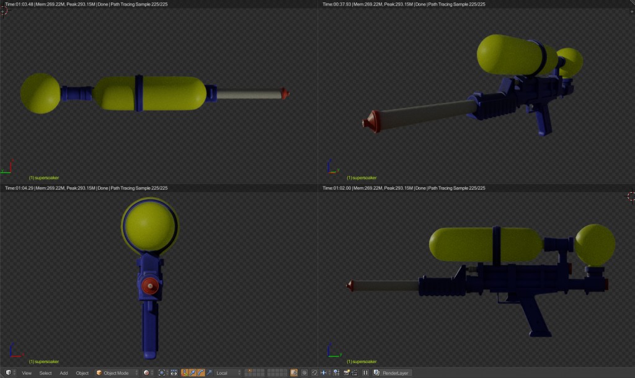Screen dimensions: 635x378
Task: Click the pause icon in the header
Action: [365, 372]
